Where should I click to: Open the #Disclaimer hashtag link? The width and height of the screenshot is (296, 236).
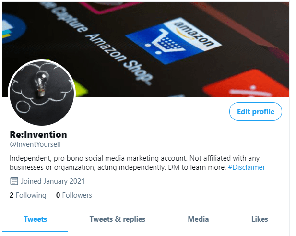[x=247, y=167]
